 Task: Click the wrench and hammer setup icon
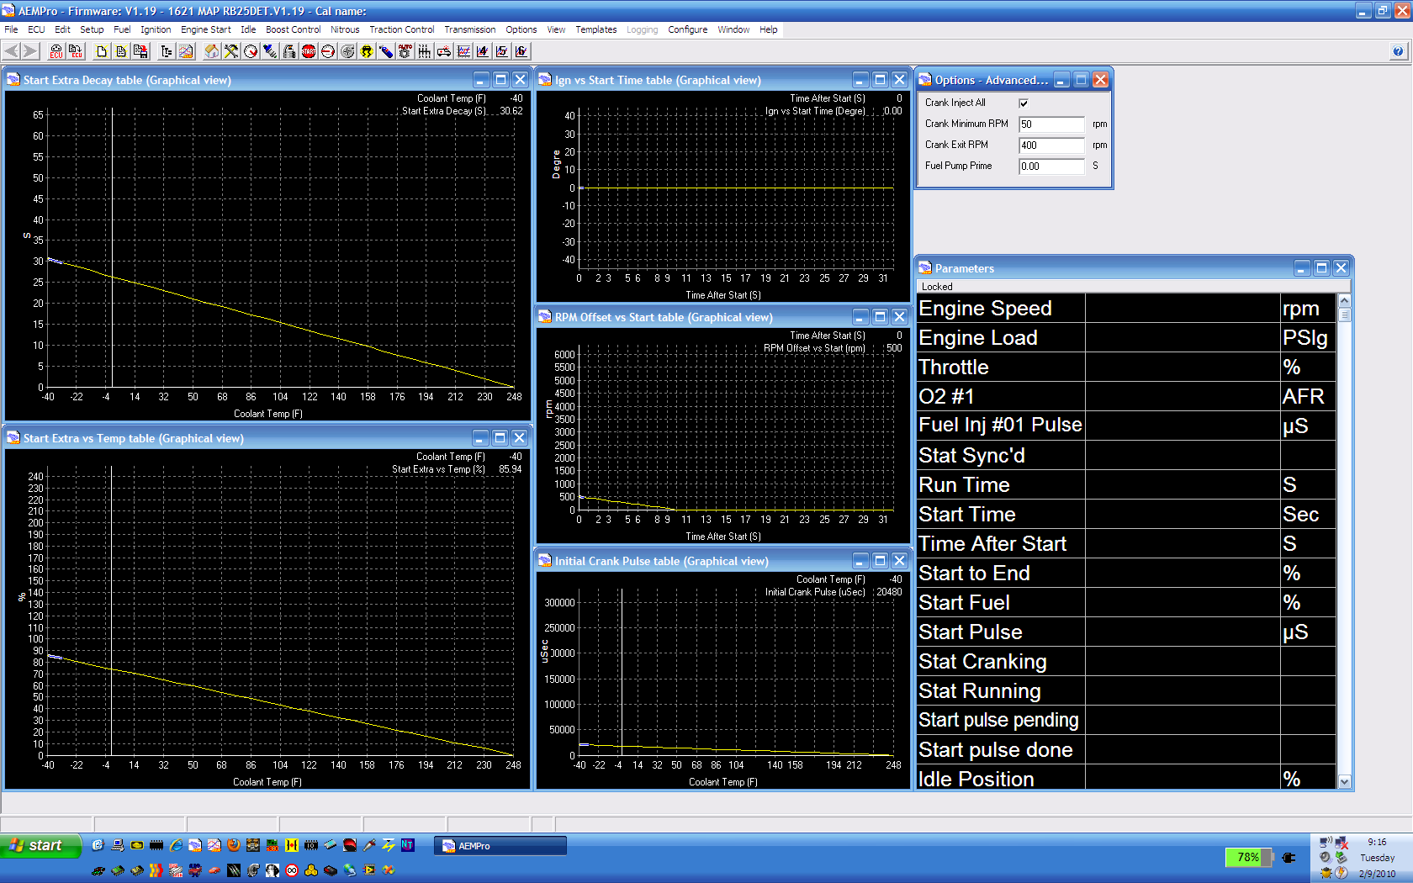pyautogui.click(x=231, y=51)
